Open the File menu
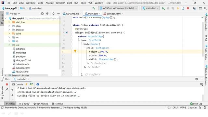 click(x=8, y=3)
